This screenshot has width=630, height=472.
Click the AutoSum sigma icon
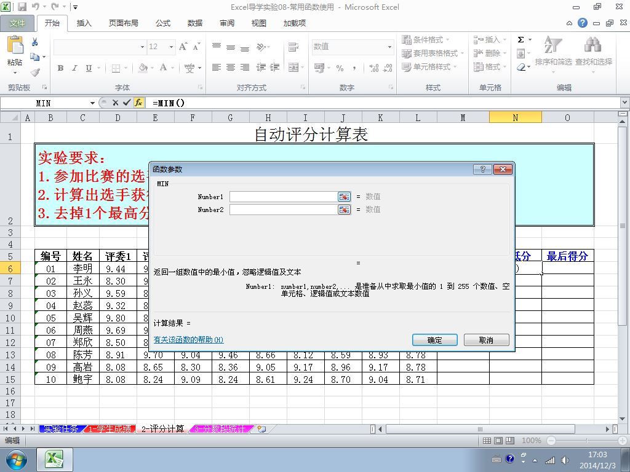[x=520, y=40]
